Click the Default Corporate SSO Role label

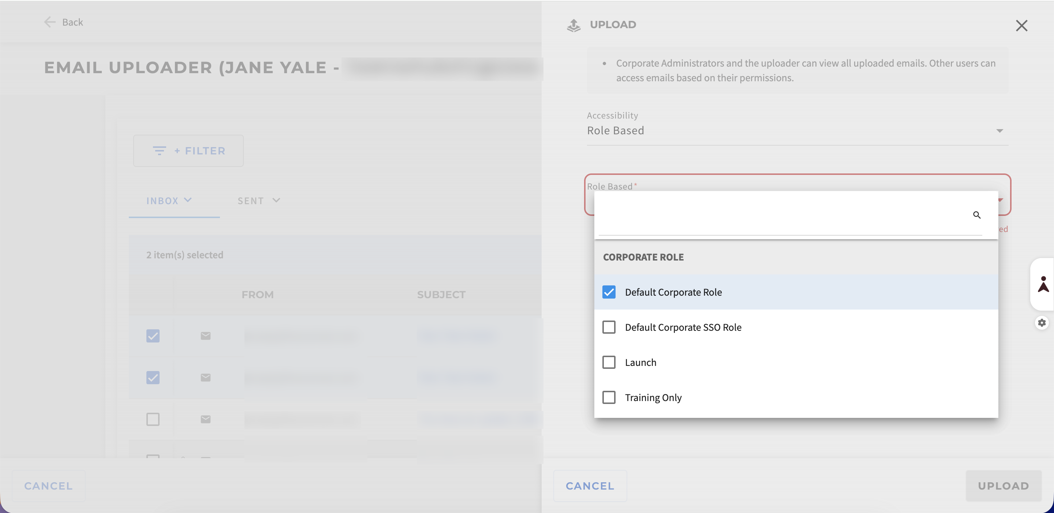click(x=683, y=327)
